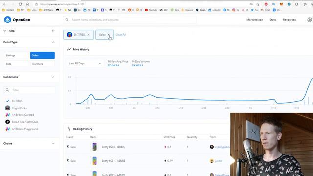Click the Quantity column header
This screenshot has height=176, width=313.
coord(192,137)
